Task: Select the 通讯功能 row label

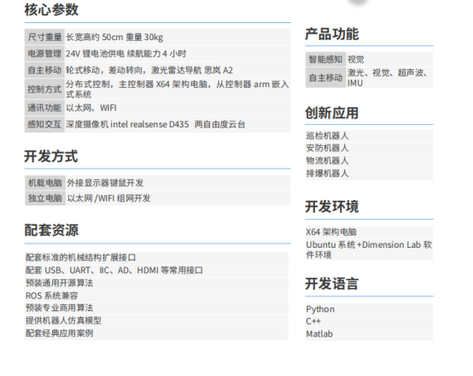Action: pos(44,108)
